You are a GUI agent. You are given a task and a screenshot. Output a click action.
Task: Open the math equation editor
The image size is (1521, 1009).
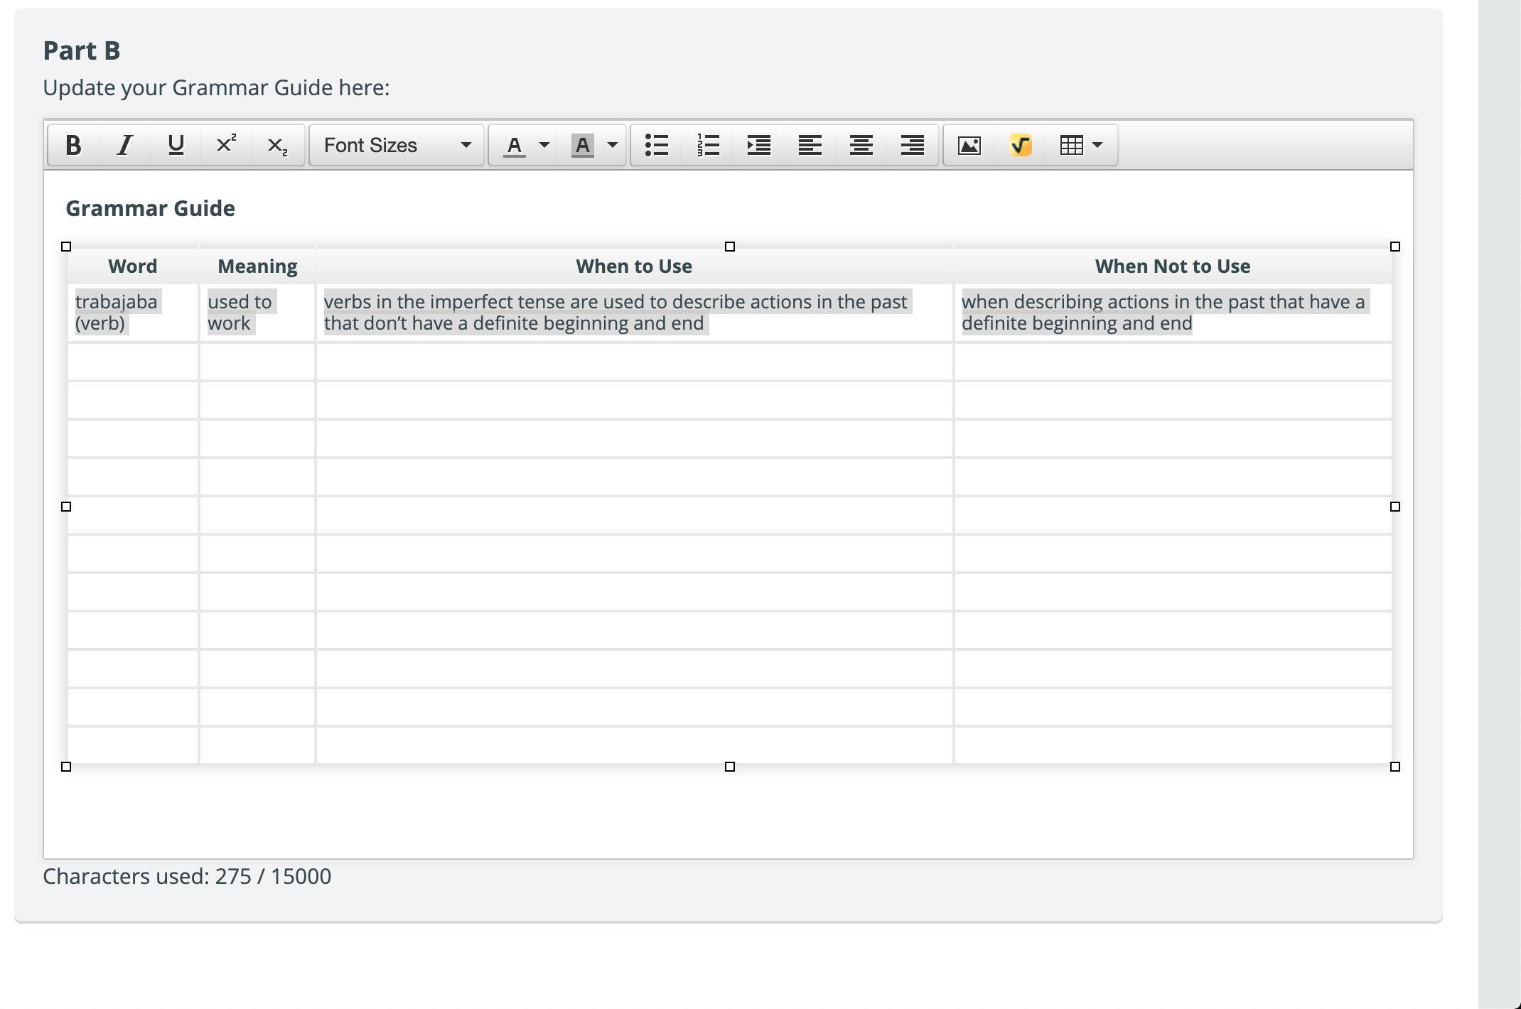1021,146
